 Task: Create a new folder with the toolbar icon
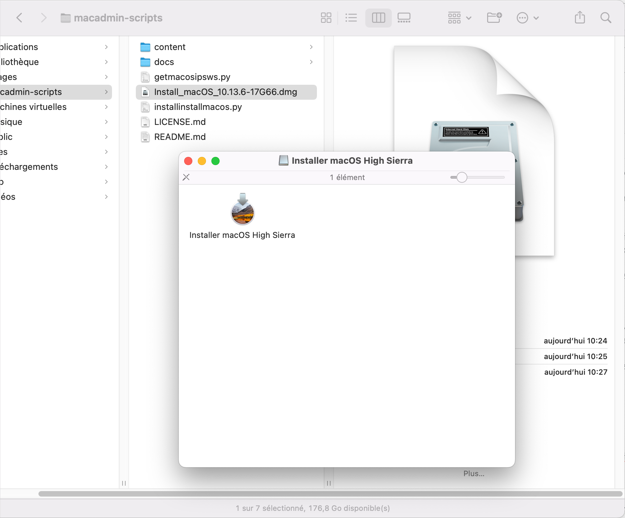point(494,18)
